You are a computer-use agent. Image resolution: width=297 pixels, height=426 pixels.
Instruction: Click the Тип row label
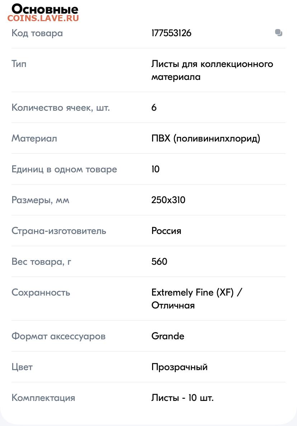point(19,64)
